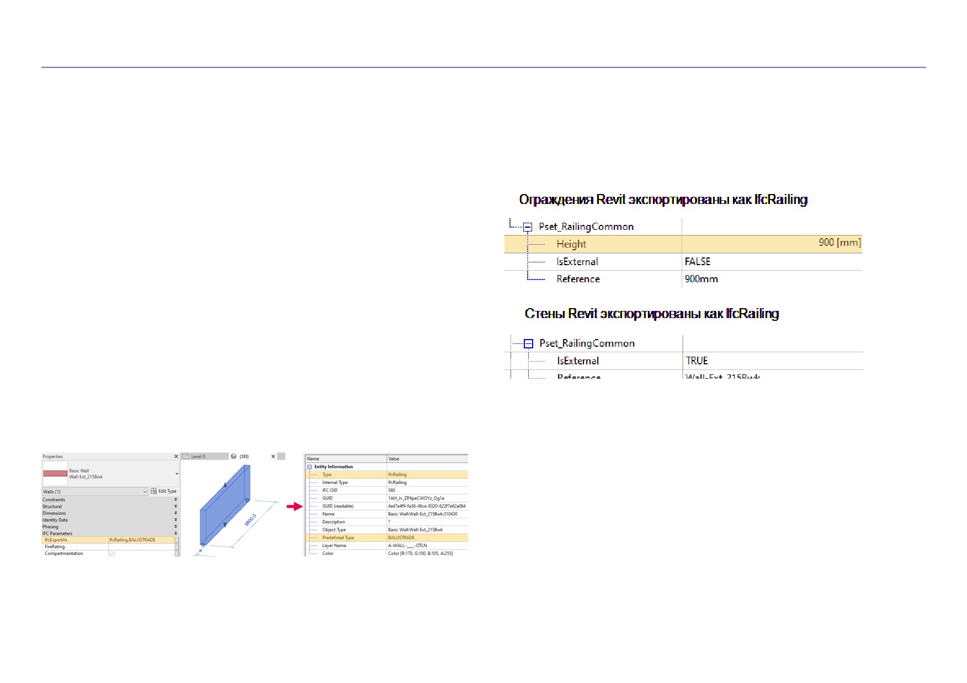
Task: Collapse Pset_RailingCommon under the Стены heading
Action: tap(528, 344)
